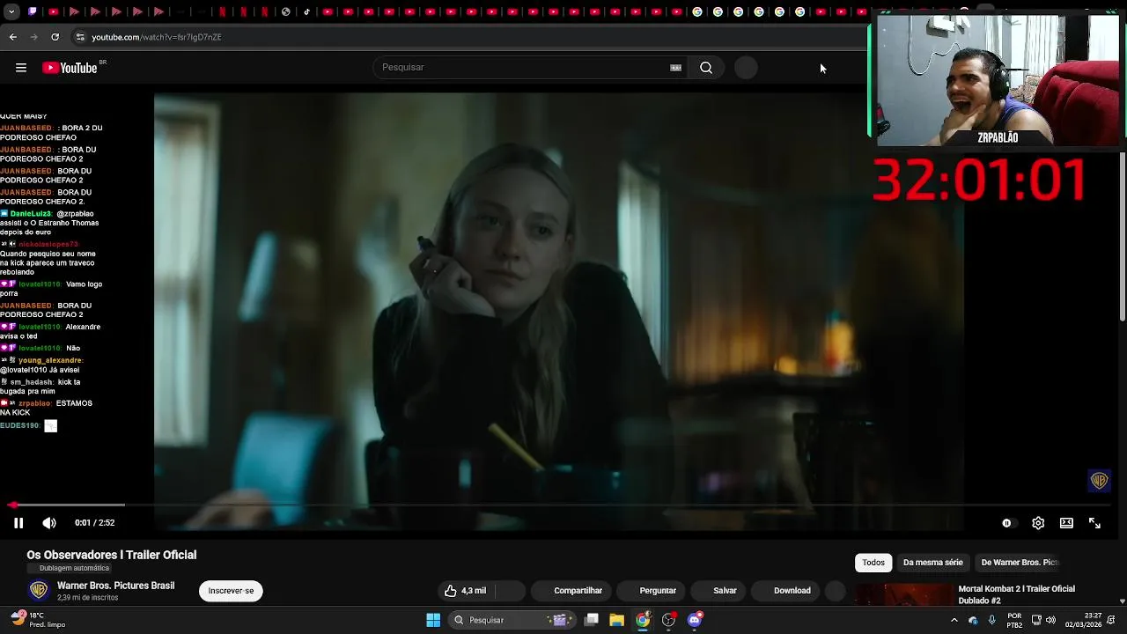Open the Discord taskbar icon
The height and width of the screenshot is (634, 1127).
coord(695,620)
